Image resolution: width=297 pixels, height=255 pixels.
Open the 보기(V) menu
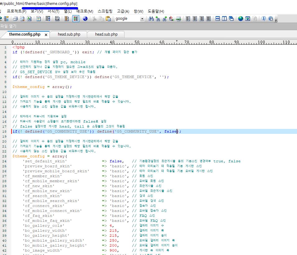tap(37, 11)
